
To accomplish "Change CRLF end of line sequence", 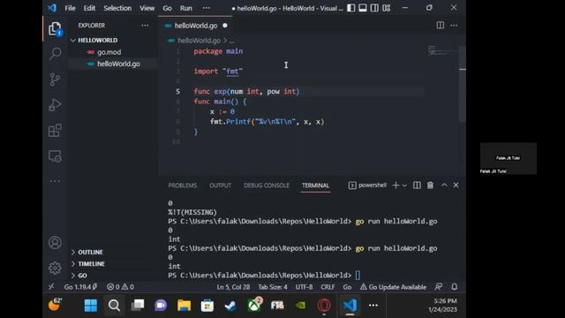I will pyautogui.click(x=328, y=287).
